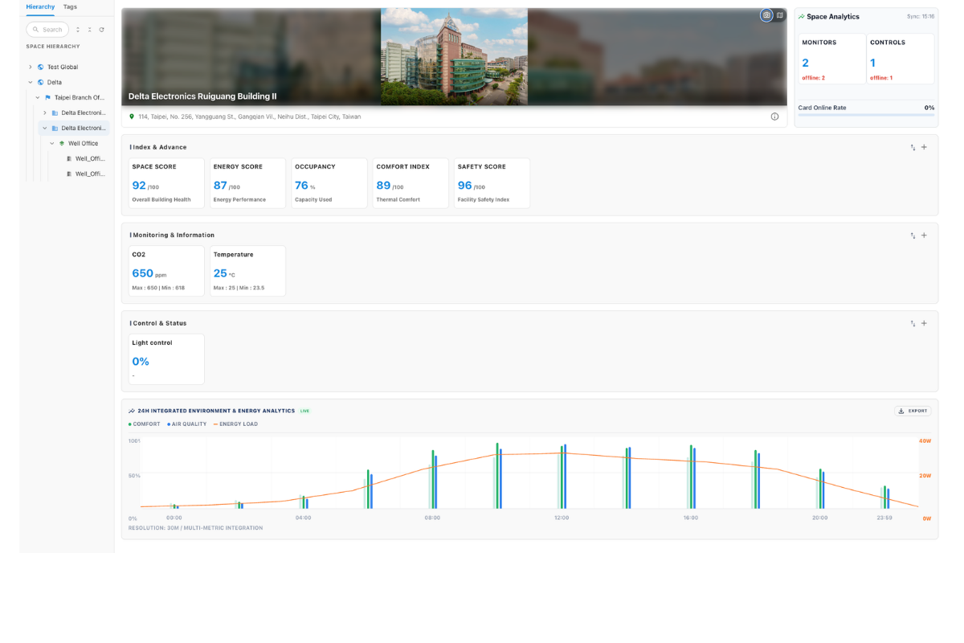964x643 pixels.
Task: Click 'Max : 650 | Min : 618' text
Action: (x=158, y=288)
